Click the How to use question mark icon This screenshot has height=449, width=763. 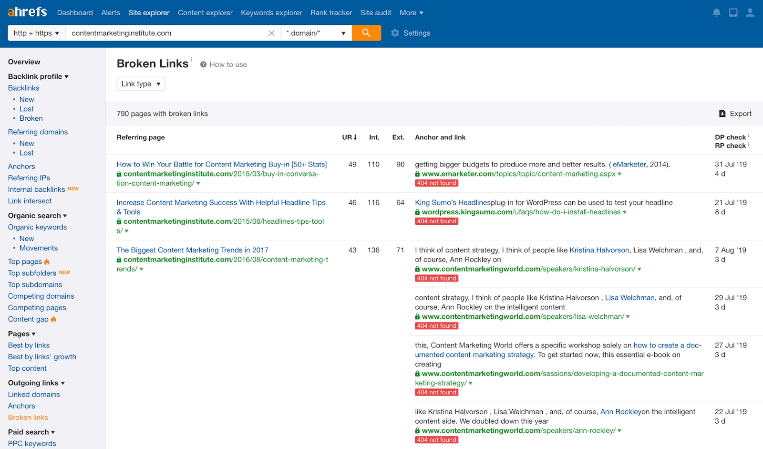203,64
